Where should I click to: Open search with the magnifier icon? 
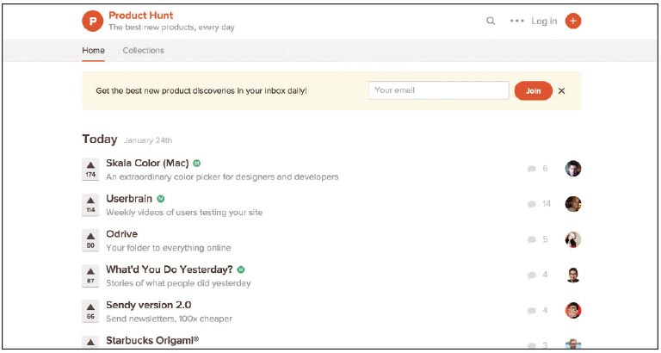[491, 21]
